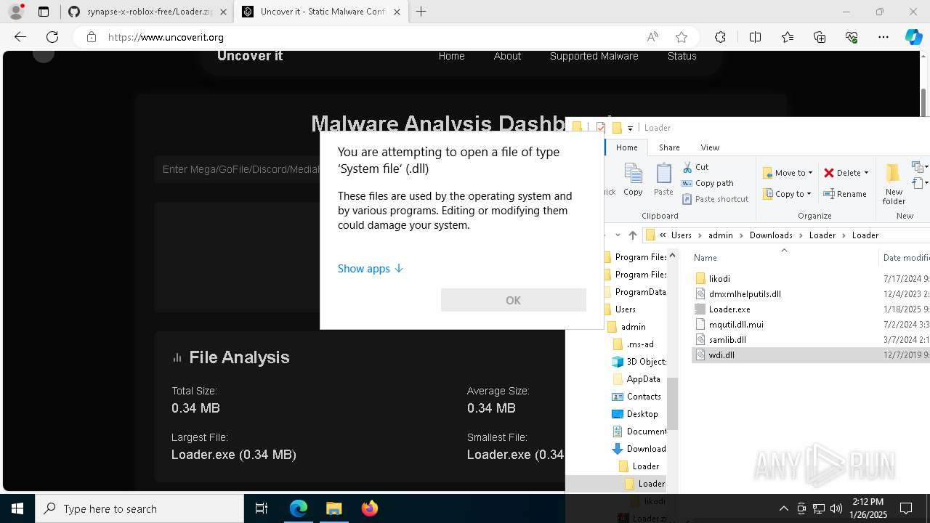This screenshot has width=930, height=523.
Task: Reload the Uncover it page
Action: 52,37
